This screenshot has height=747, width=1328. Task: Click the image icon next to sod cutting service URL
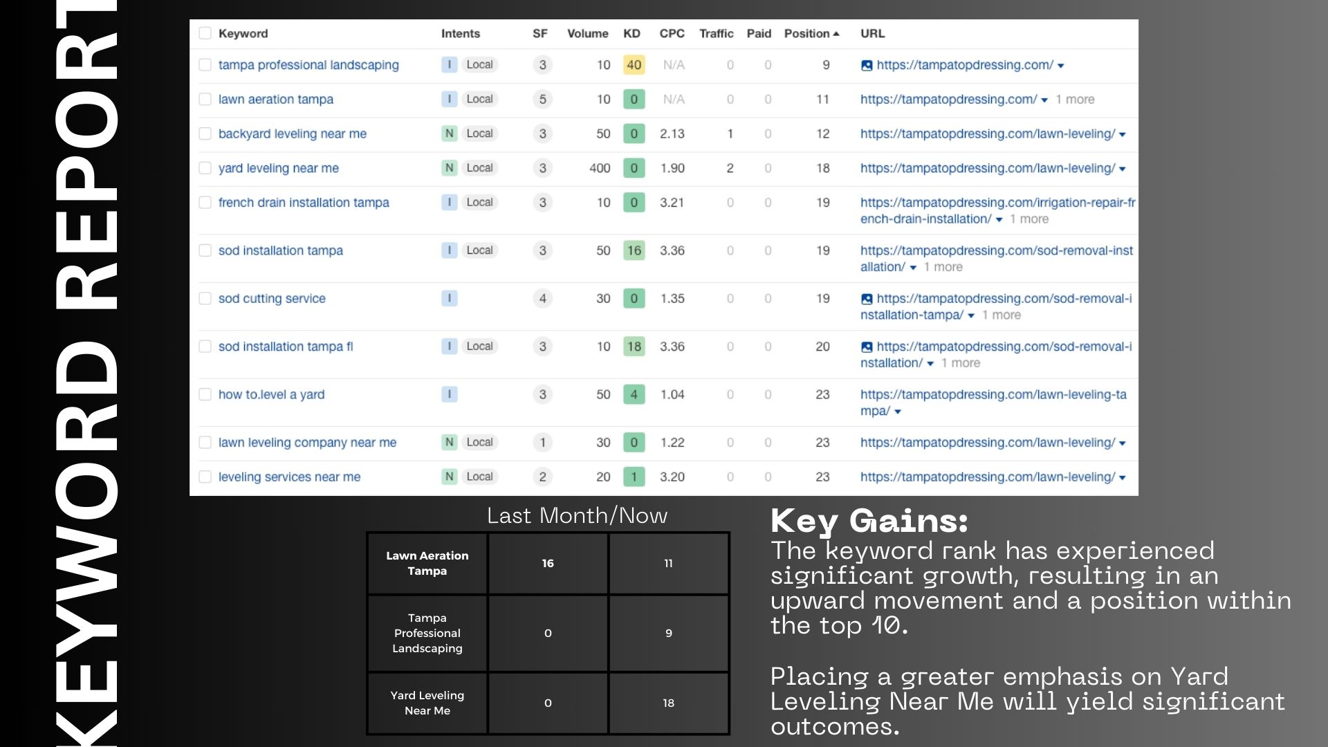click(866, 298)
